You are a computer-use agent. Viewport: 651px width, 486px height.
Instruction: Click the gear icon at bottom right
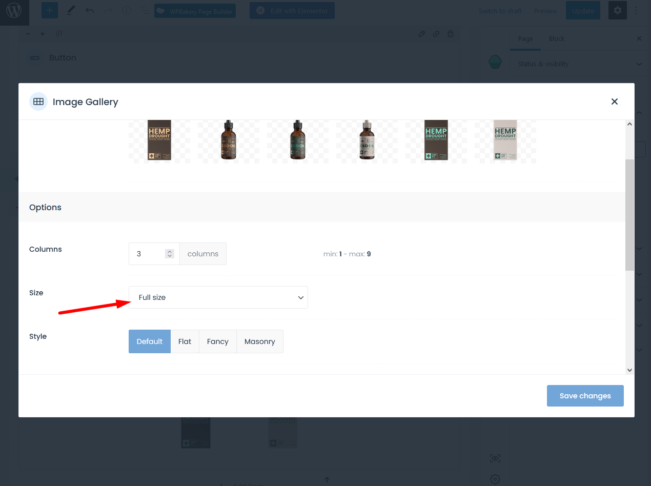495,479
